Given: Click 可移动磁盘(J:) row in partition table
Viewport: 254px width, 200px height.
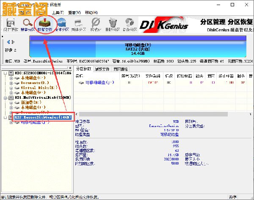Looking at the screenshot, I should (164, 83).
